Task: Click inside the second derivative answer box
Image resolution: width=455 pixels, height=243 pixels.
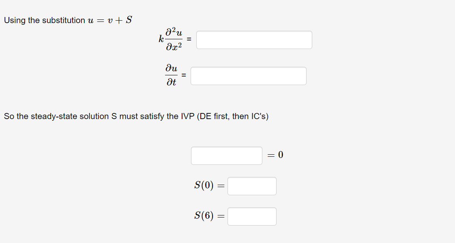Action: pyautogui.click(x=254, y=39)
